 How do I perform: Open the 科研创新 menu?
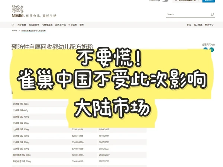[73, 25]
